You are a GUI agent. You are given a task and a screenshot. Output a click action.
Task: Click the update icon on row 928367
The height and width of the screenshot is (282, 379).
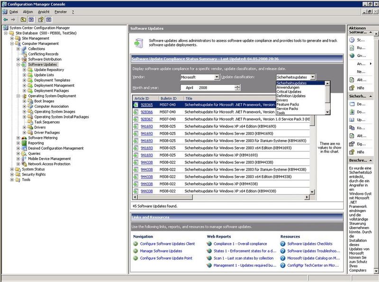pyautogui.click(x=136, y=119)
